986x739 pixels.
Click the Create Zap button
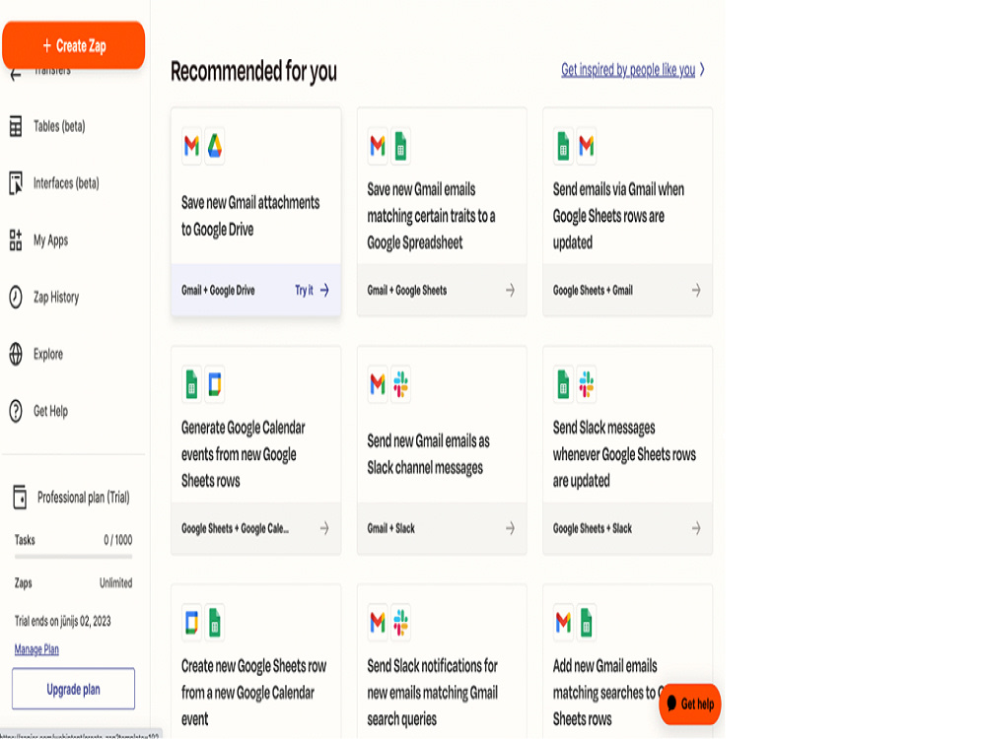click(x=74, y=45)
